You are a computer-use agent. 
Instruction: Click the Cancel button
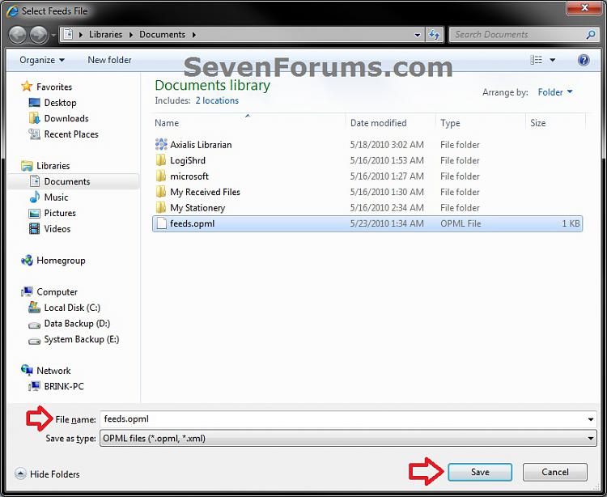pyautogui.click(x=554, y=472)
